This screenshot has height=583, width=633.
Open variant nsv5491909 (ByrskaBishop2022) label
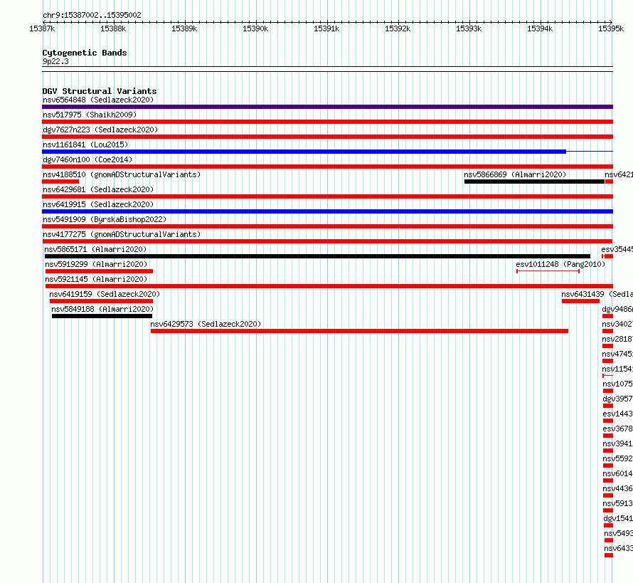point(105,219)
